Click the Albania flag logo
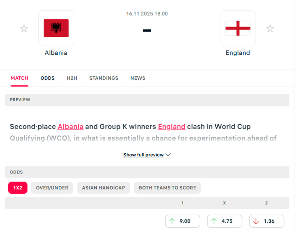The height and width of the screenshot is (231, 295). coord(56,28)
